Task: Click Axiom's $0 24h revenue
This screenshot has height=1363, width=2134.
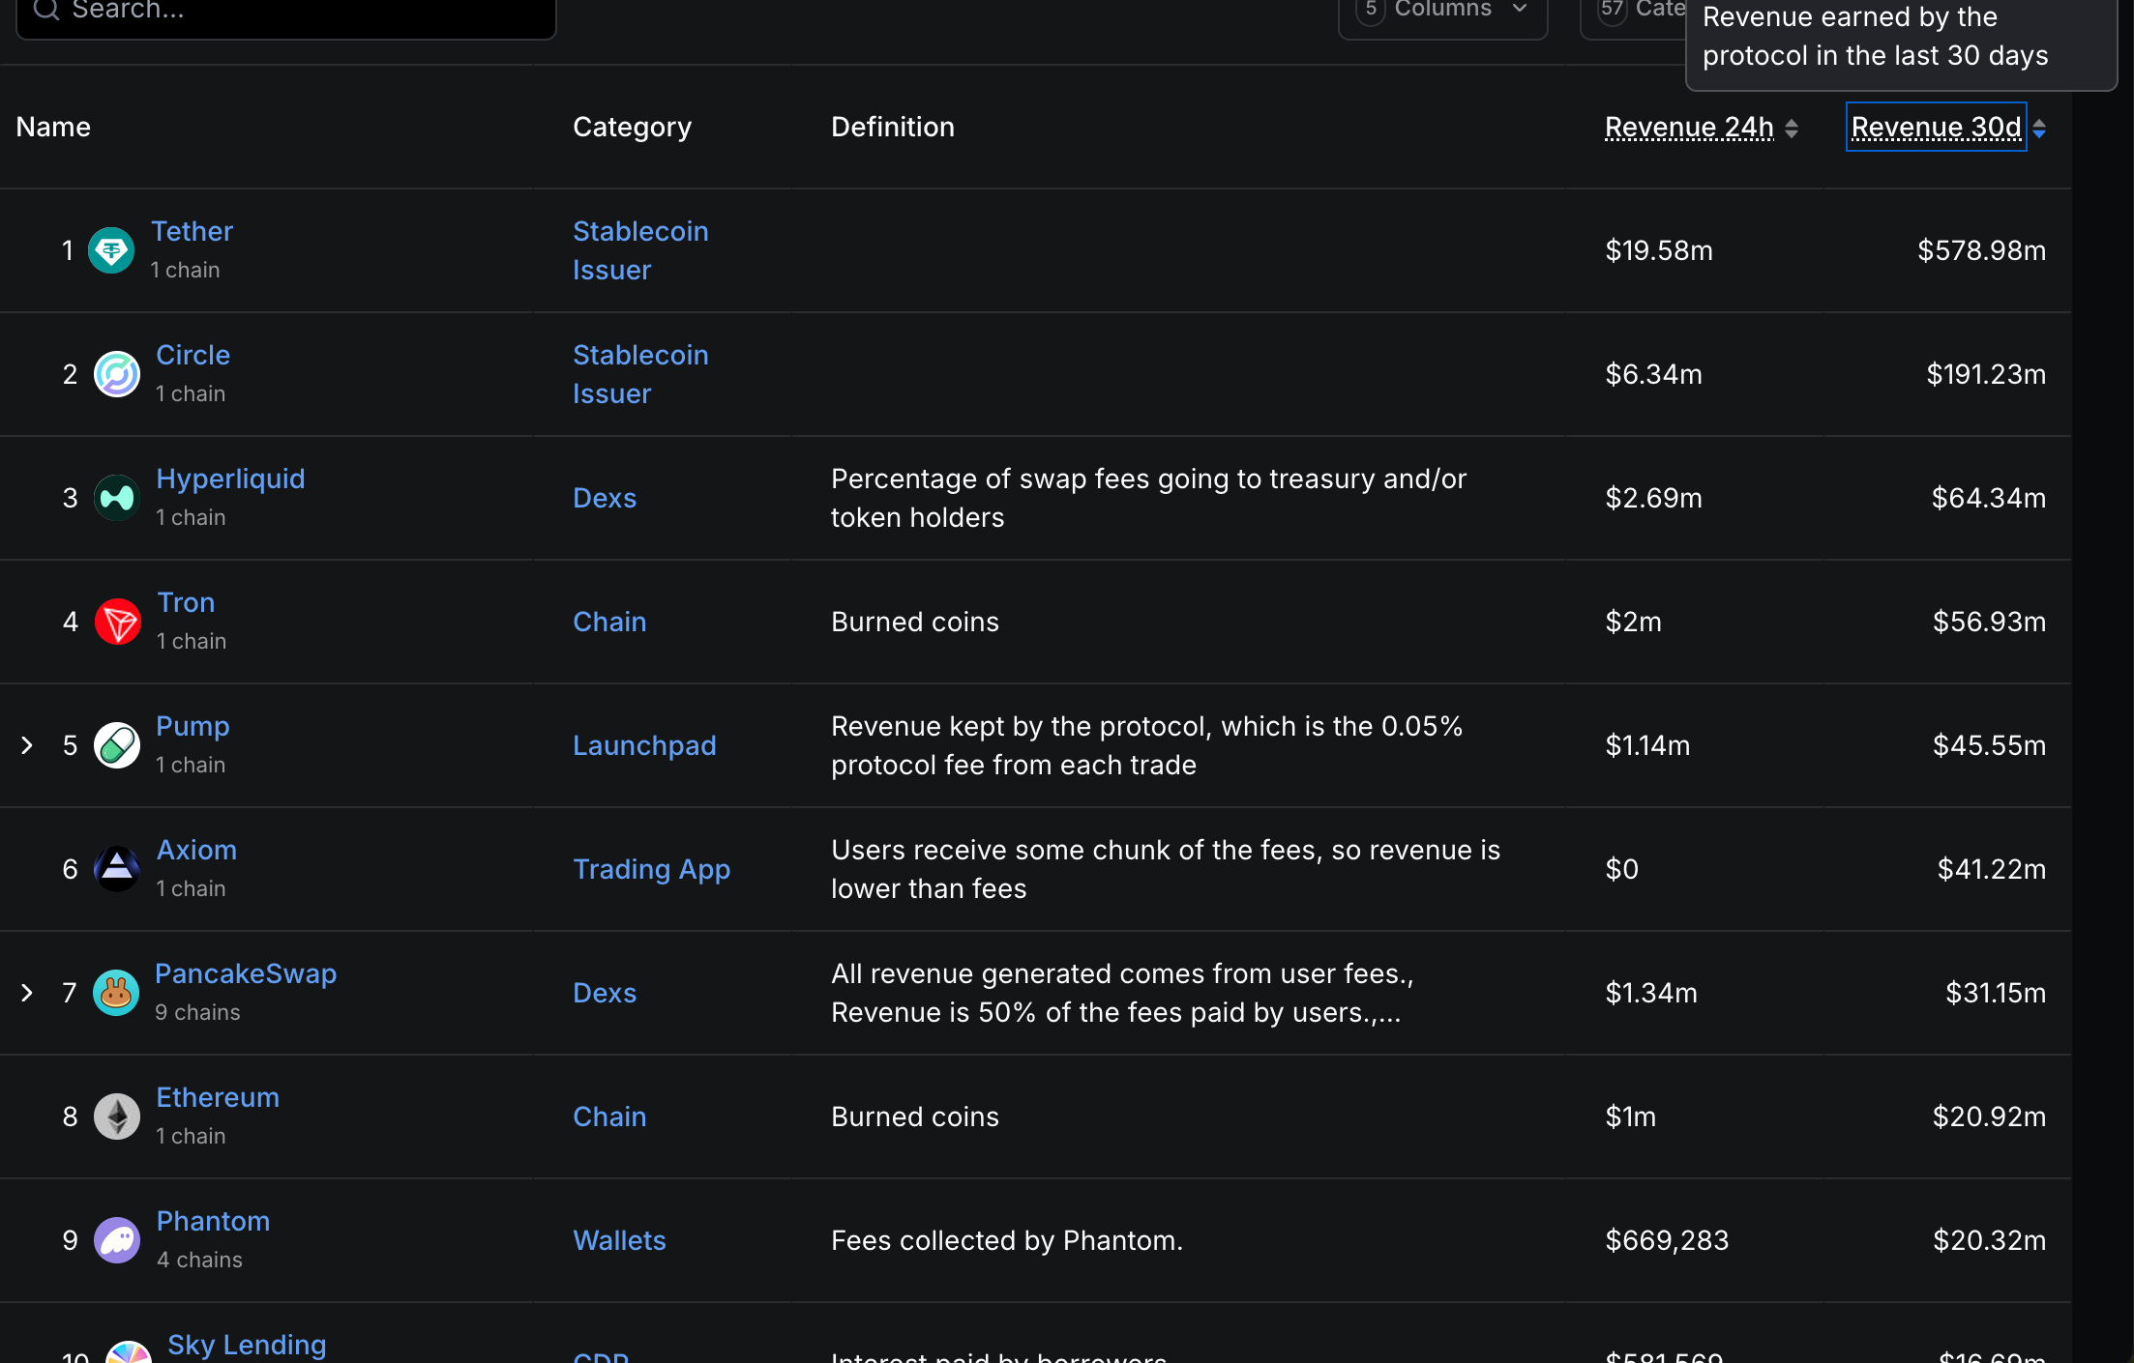Action: (1622, 869)
